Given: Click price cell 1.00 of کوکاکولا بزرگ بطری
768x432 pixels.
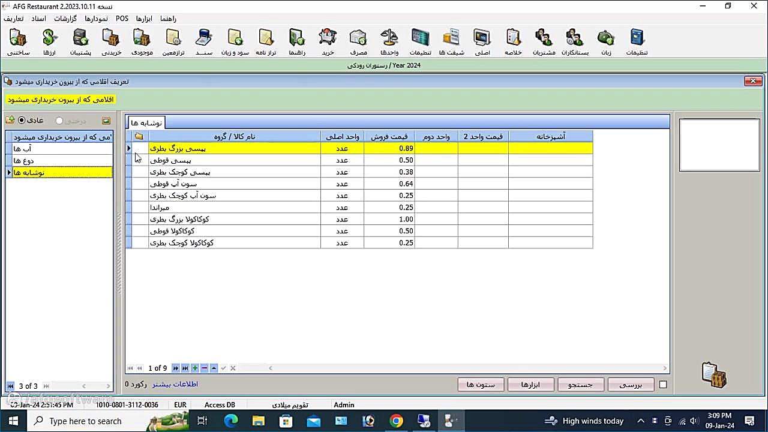Looking at the screenshot, I should tap(389, 220).
